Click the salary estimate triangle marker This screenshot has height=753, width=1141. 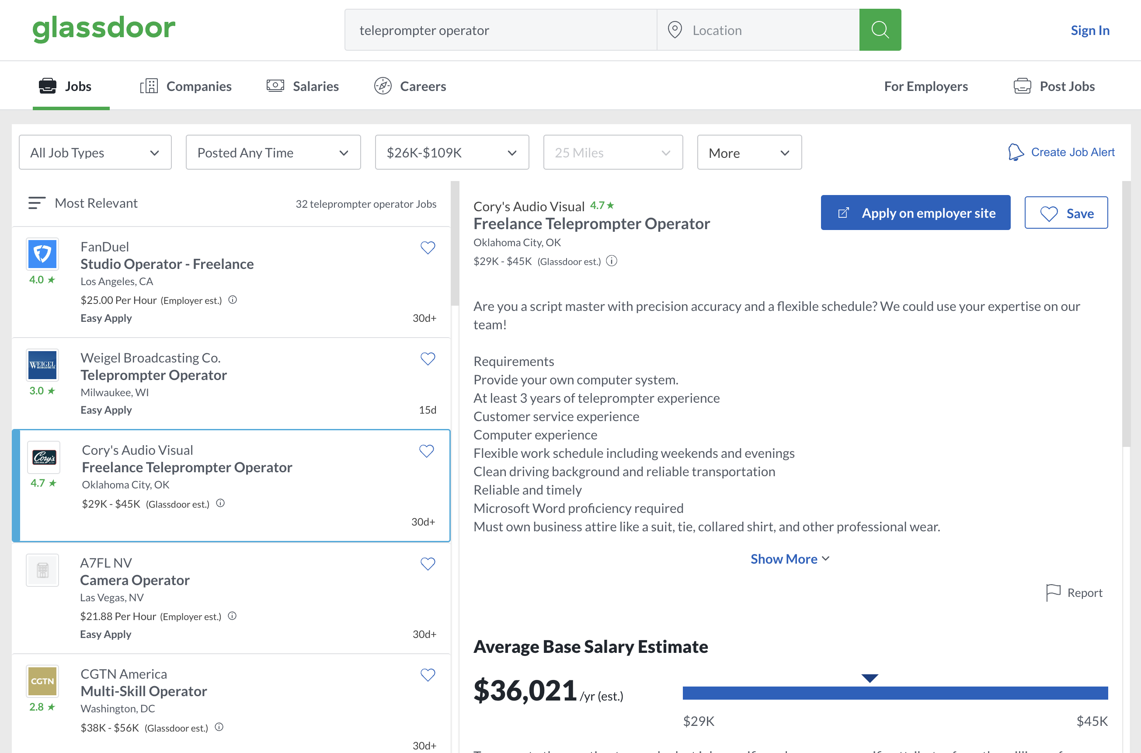(x=870, y=678)
